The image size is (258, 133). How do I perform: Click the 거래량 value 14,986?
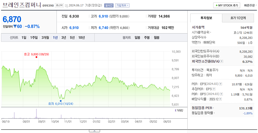(x=164, y=16)
